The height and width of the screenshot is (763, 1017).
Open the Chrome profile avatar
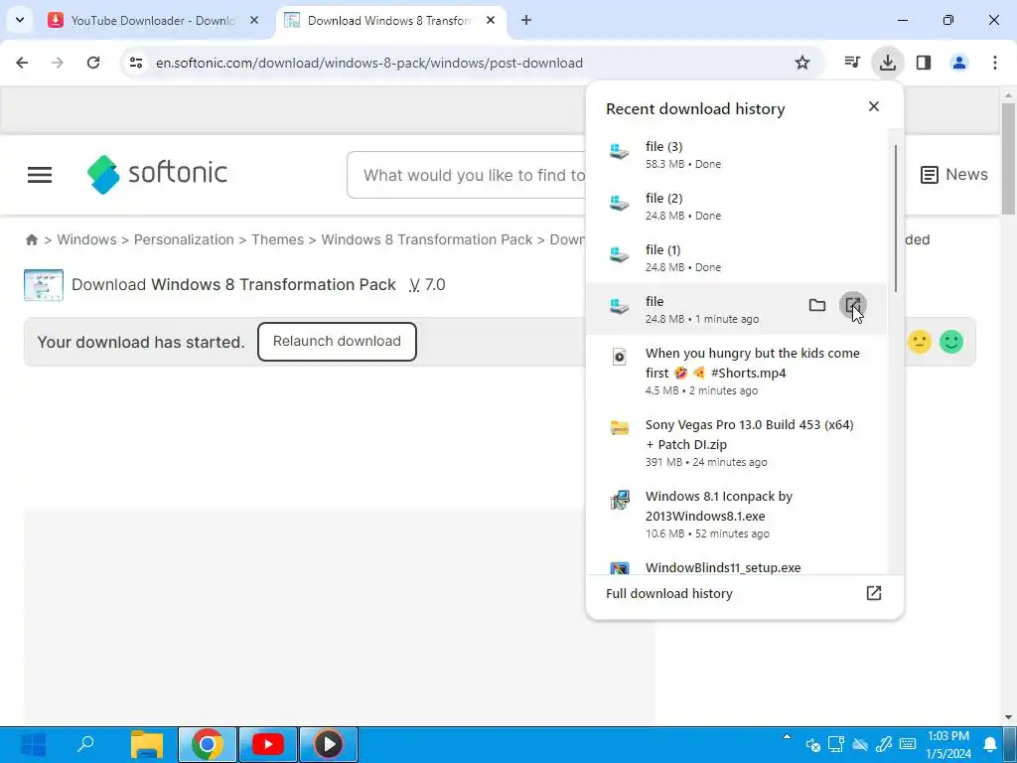[x=959, y=63]
